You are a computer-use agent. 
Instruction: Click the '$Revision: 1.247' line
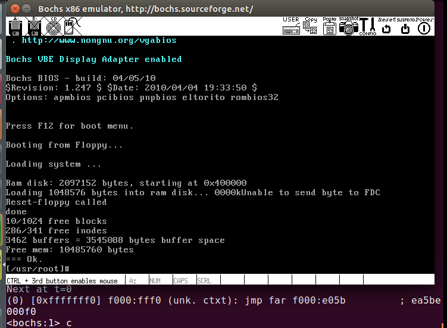pos(132,88)
